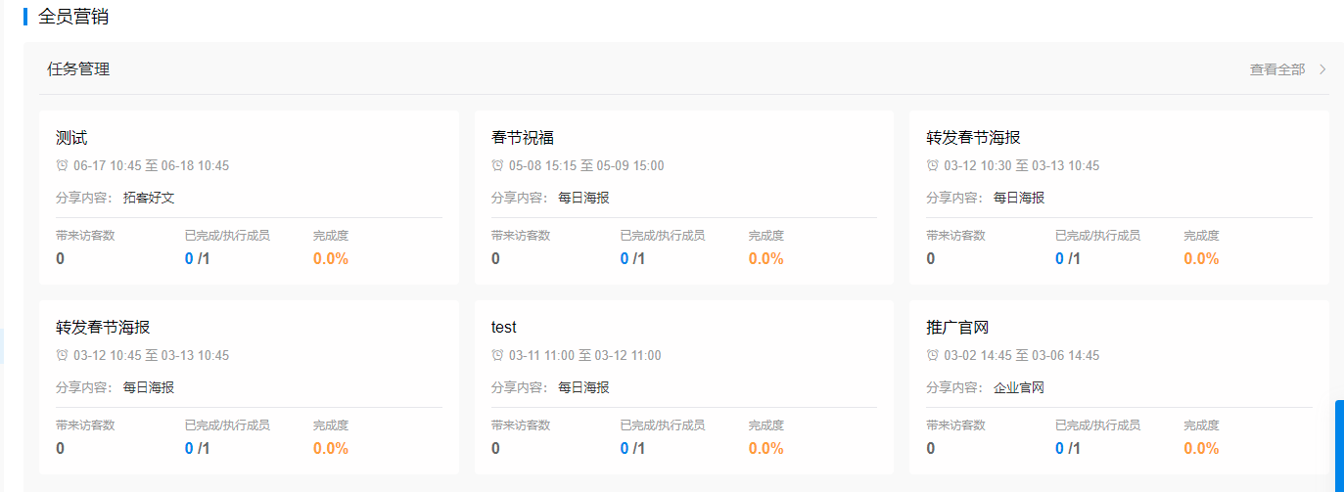This screenshot has height=492, width=1344.
Task: Open the 春节祝福 task title
Action: [x=523, y=138]
